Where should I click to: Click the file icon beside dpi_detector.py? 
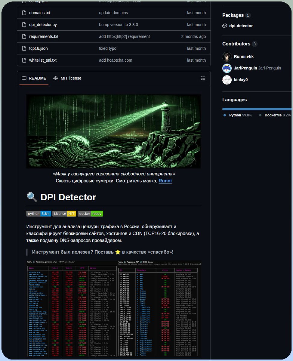click(24, 25)
